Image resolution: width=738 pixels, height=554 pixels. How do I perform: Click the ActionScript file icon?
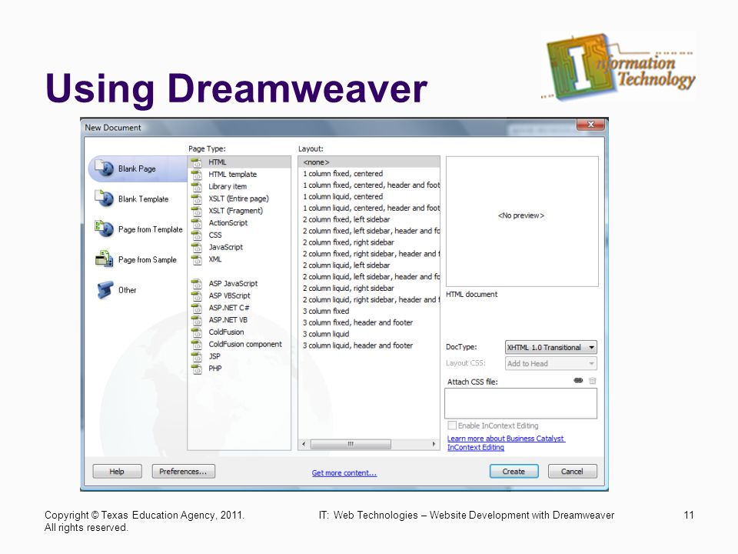197,223
